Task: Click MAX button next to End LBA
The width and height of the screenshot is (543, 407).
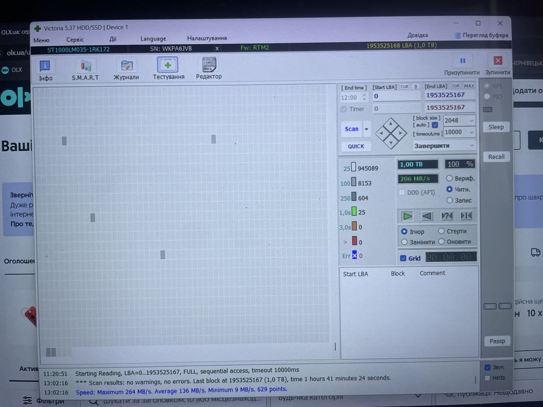Action: (469, 86)
